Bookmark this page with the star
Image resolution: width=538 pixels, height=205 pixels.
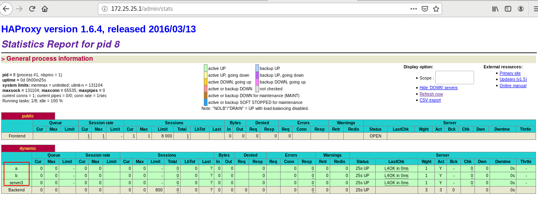pos(436,9)
